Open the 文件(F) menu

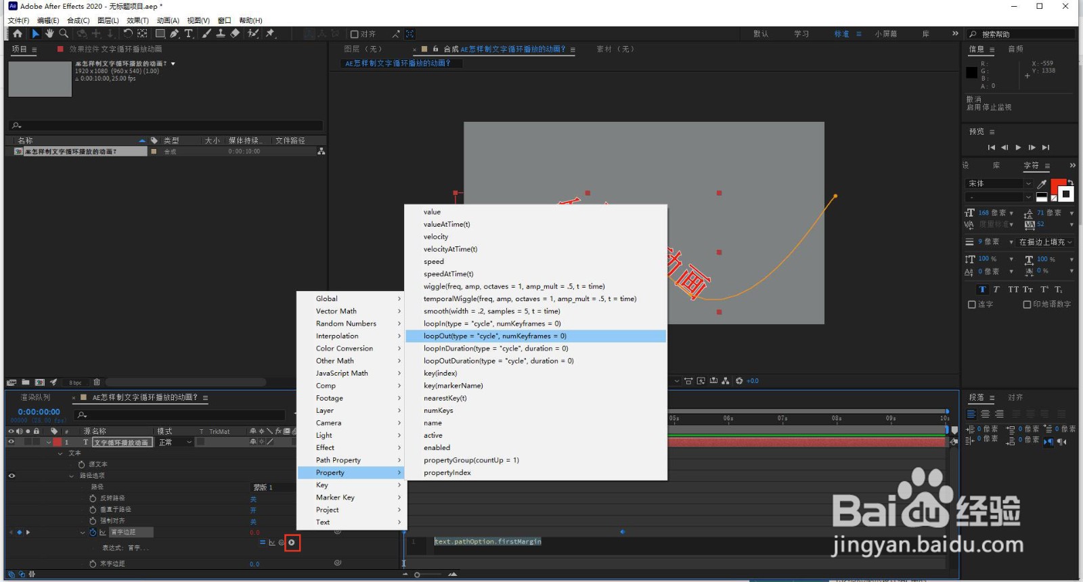point(18,20)
